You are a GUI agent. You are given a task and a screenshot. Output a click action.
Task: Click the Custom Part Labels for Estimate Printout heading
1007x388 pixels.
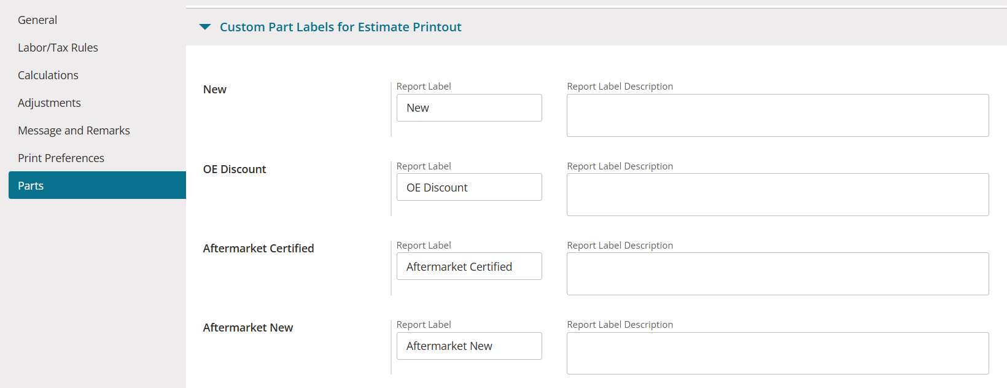click(x=340, y=27)
